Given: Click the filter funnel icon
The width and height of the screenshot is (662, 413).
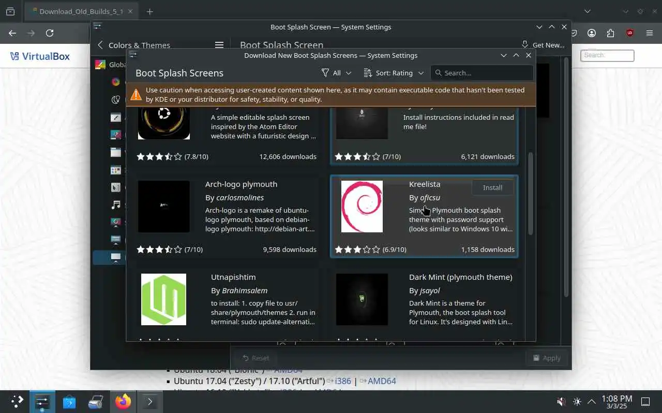Looking at the screenshot, I should (x=325, y=73).
